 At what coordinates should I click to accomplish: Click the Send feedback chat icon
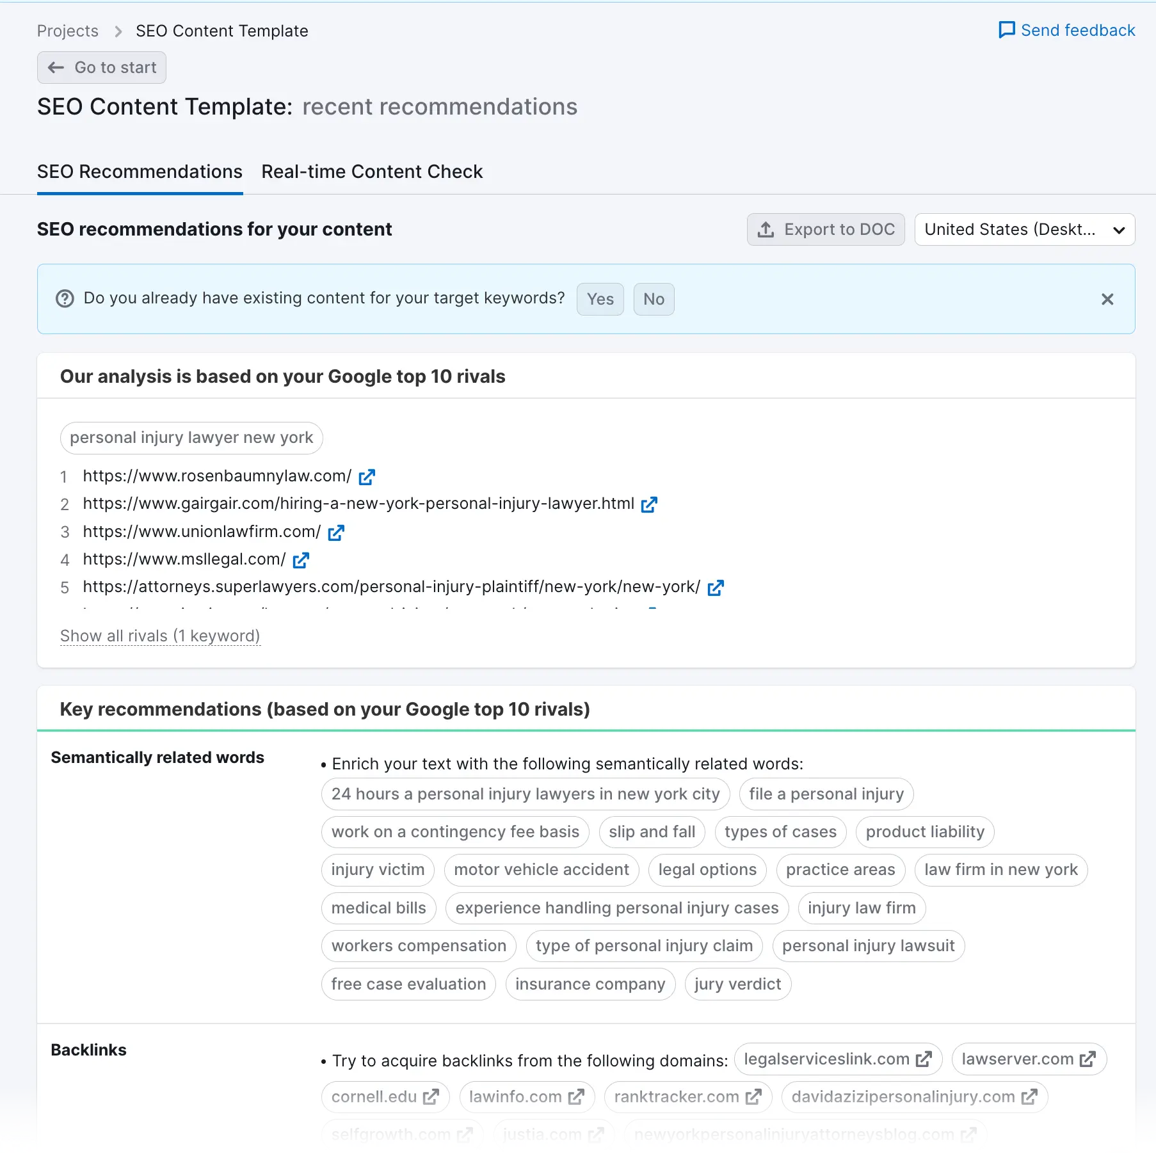(x=1007, y=29)
